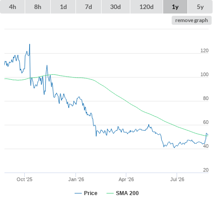Click the 100 y-axis value label
Screen dimensions: 213x205
tap(204, 74)
